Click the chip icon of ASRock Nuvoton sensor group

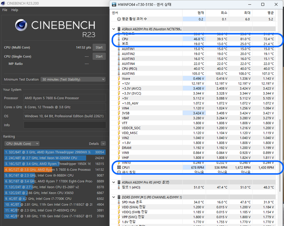119,29
